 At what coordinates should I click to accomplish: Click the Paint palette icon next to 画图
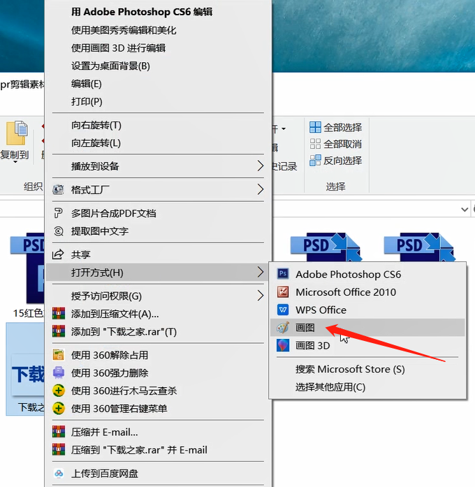(x=283, y=328)
